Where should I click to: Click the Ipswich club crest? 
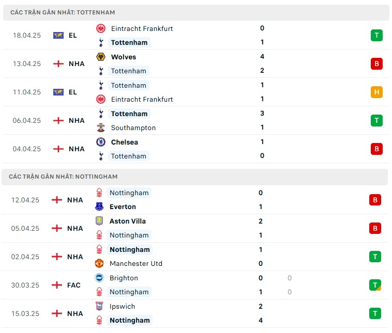point(99,306)
